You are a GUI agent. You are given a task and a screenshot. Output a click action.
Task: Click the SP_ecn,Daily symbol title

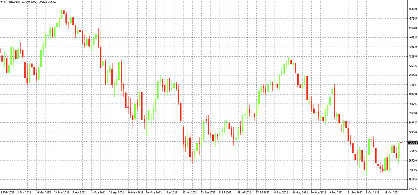tap(11, 2)
